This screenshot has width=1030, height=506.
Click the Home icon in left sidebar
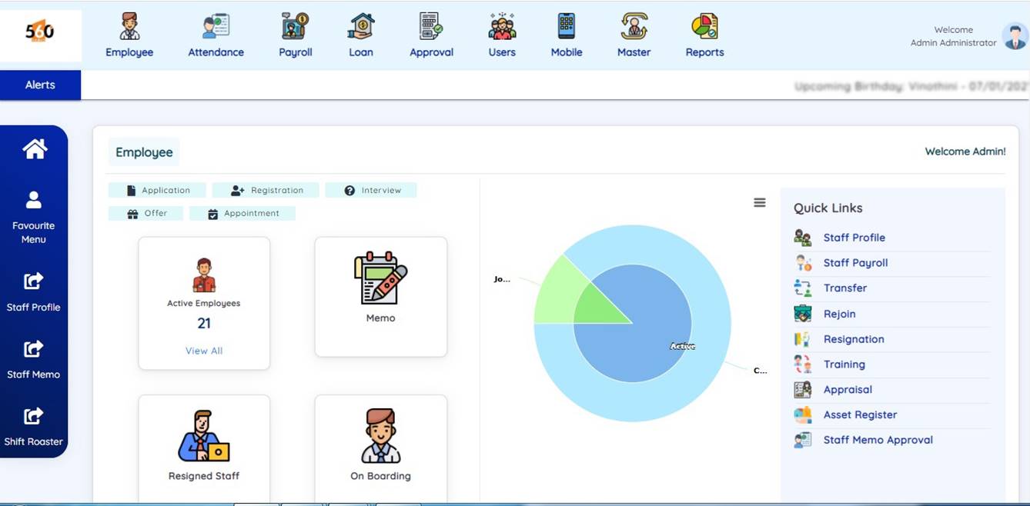point(35,148)
